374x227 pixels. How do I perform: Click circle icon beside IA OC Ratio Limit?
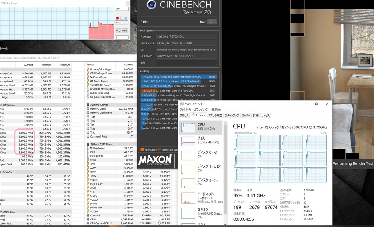[88, 93]
